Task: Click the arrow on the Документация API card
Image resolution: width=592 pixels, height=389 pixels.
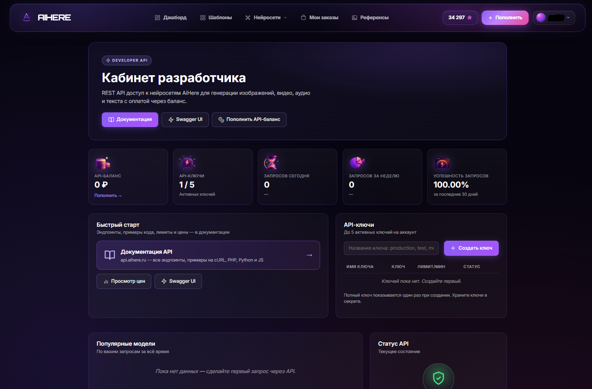Action: (x=309, y=255)
